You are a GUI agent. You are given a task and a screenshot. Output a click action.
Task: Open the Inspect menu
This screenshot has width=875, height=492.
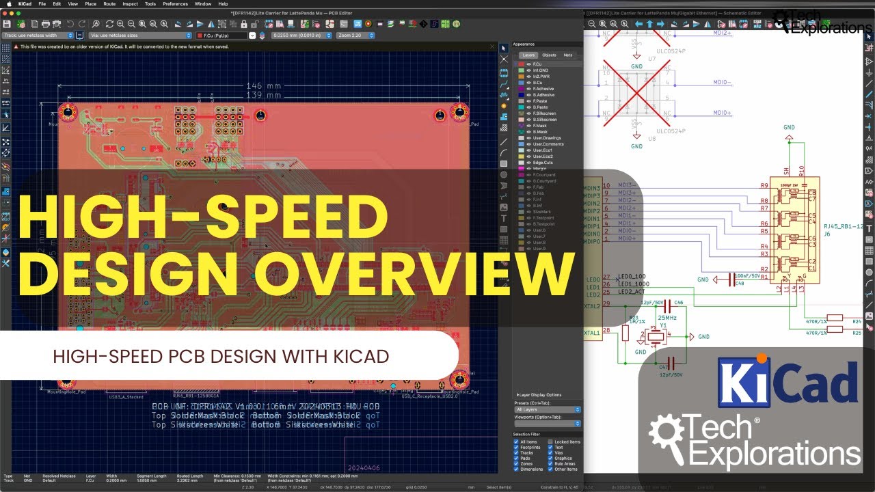click(130, 3)
